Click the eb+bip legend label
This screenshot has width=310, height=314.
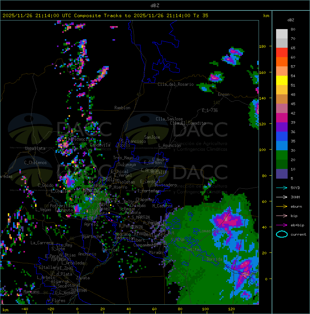pos(297,225)
